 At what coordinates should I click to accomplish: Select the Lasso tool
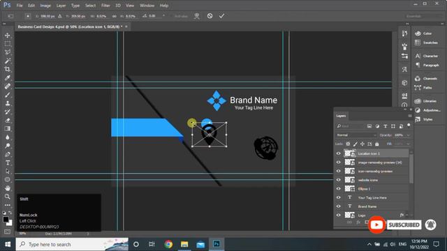[x=8, y=52]
